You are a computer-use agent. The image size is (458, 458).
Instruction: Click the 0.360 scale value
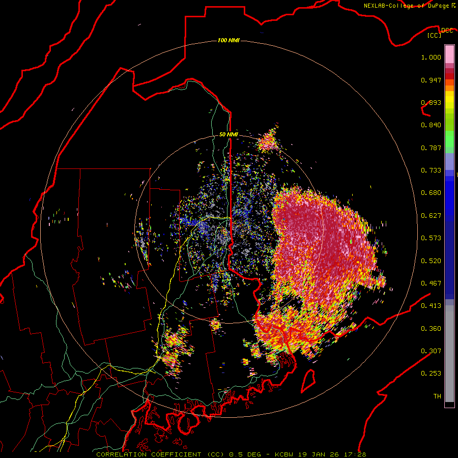(x=431, y=328)
